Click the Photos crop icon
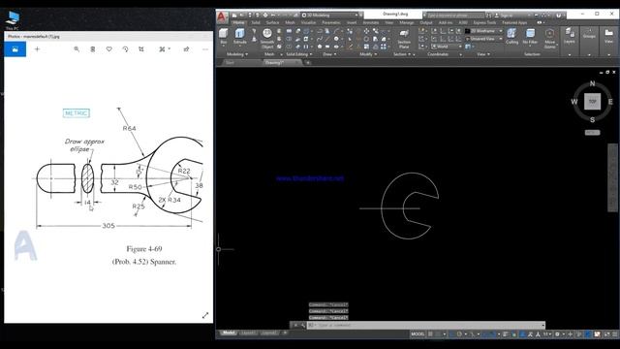This screenshot has width=620, height=349. [141, 49]
